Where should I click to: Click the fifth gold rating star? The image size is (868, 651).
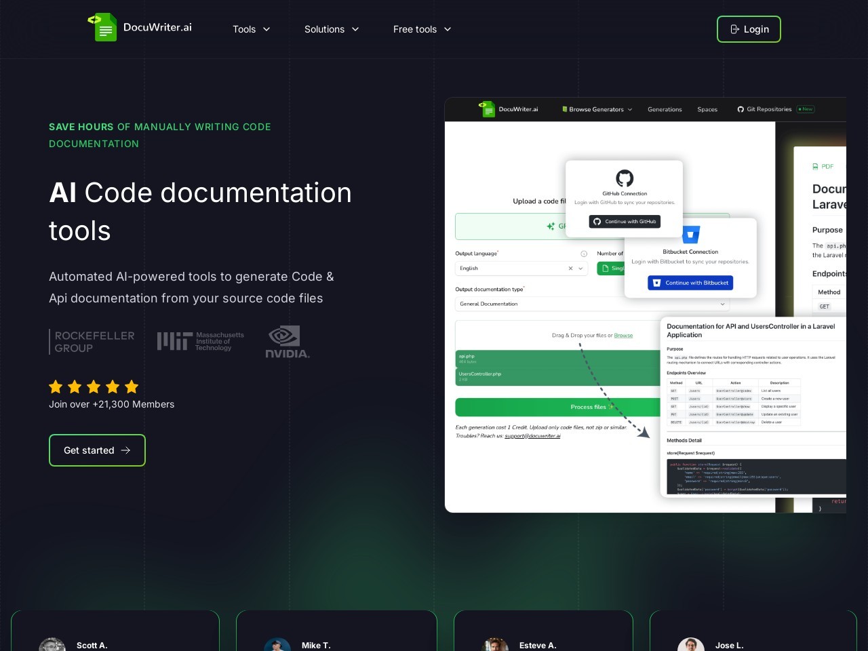[132, 387]
